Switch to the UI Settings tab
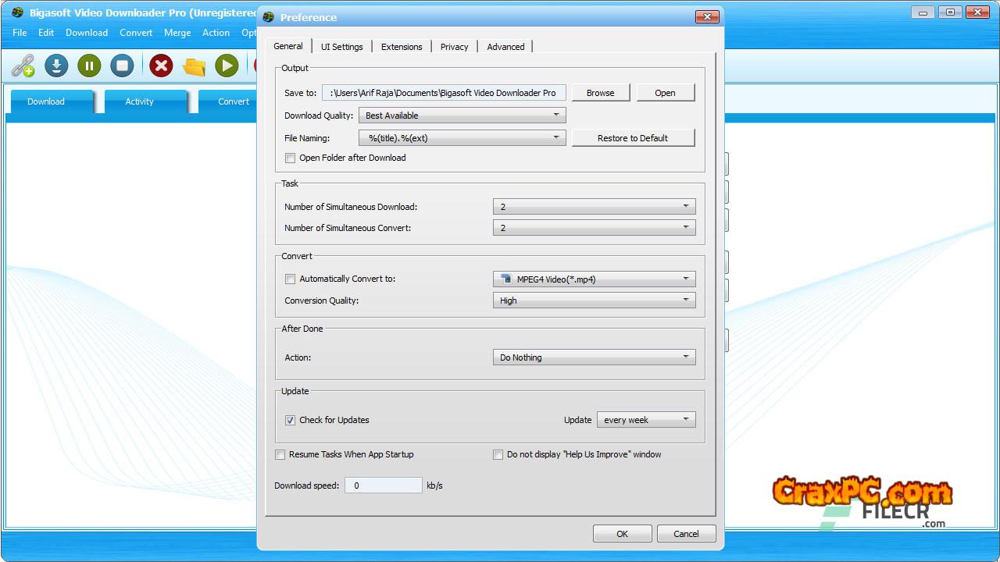Screen dimensions: 1000x562 coord(342,47)
